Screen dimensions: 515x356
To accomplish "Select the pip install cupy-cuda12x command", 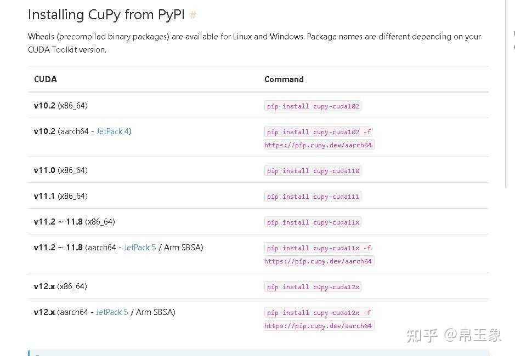I will point(312,286).
